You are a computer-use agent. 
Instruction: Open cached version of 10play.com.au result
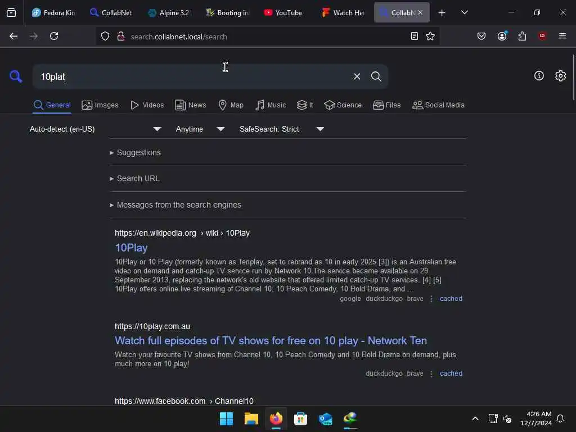coord(451,373)
